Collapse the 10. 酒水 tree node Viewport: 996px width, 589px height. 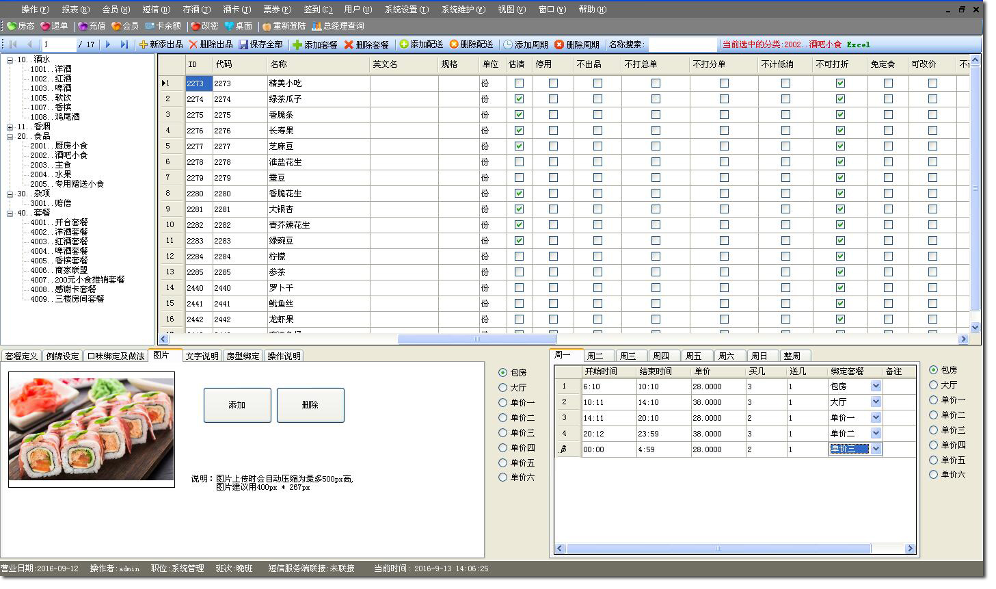pyautogui.click(x=10, y=60)
